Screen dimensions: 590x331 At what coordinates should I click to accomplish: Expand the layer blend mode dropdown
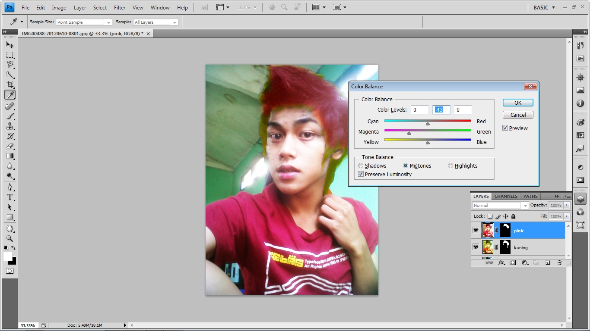click(500, 206)
